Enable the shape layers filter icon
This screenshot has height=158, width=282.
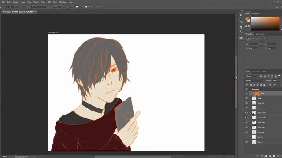click(x=272, y=76)
